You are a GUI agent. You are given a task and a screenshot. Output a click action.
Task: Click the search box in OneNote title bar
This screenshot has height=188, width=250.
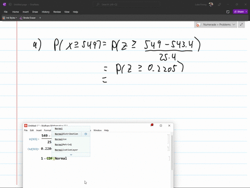pos(127,4)
